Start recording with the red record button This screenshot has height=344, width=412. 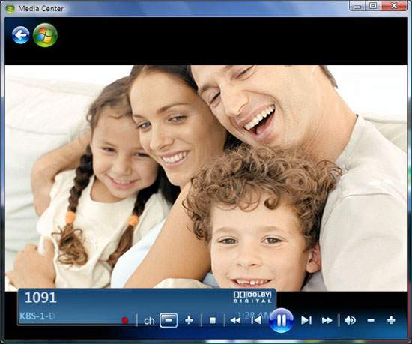tap(125, 320)
